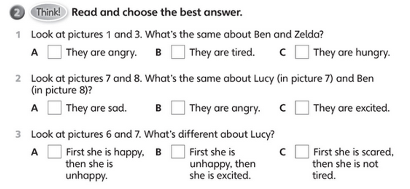Screen dimensions: 410x189
Task: Check box A 'First she is happy'
Action: click(x=55, y=152)
